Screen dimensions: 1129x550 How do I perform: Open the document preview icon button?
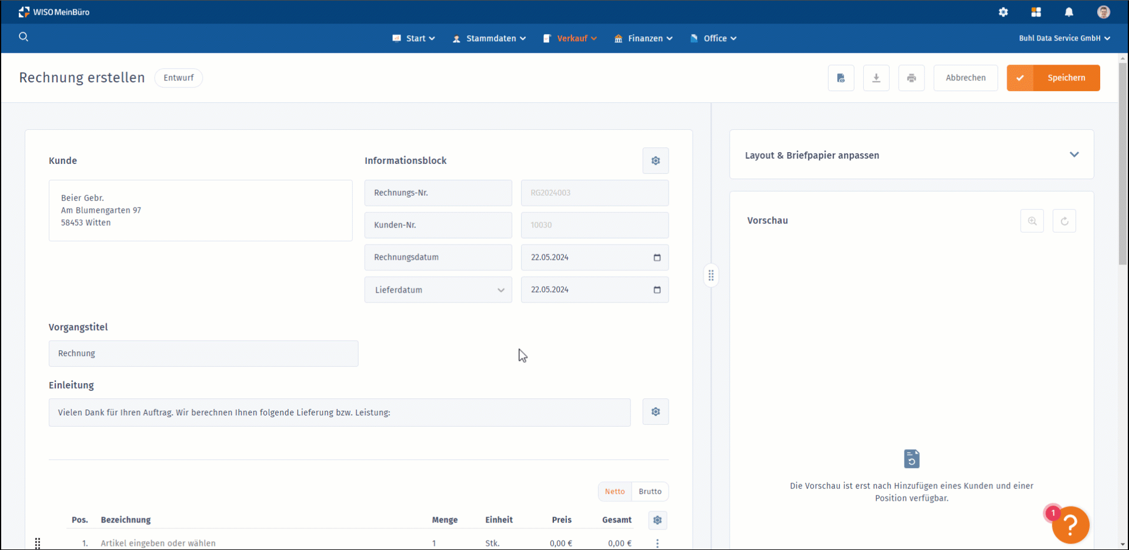[x=841, y=78]
